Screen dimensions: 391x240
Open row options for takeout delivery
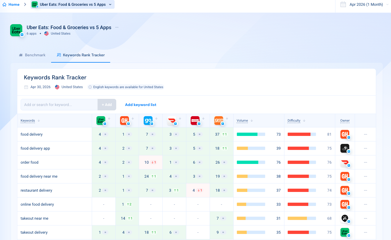[x=365, y=232]
